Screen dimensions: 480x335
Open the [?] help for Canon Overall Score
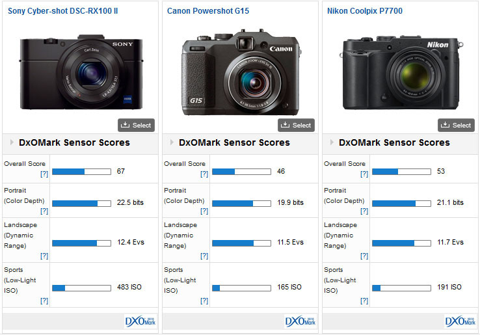click(204, 174)
